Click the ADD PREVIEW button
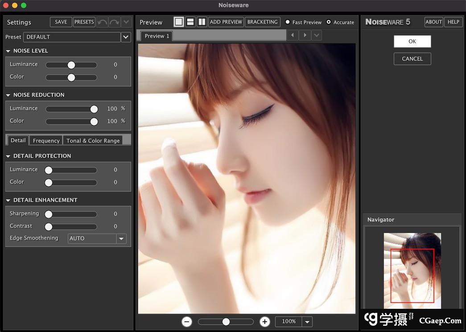 coord(226,22)
